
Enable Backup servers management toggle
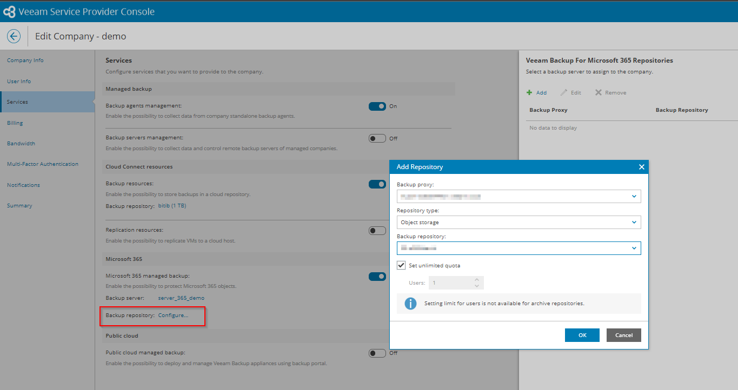click(377, 138)
